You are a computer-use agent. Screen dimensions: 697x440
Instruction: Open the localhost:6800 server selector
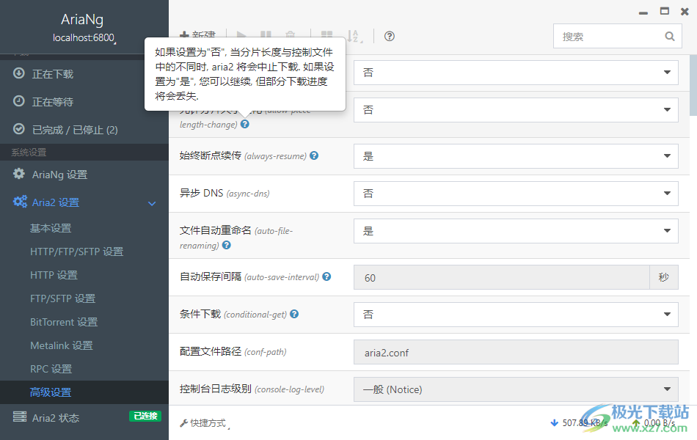[x=84, y=38]
